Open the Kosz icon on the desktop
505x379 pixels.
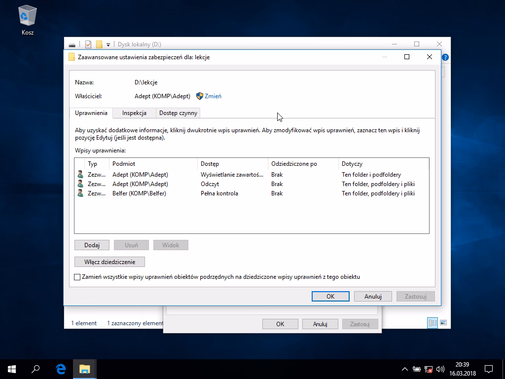point(27,15)
